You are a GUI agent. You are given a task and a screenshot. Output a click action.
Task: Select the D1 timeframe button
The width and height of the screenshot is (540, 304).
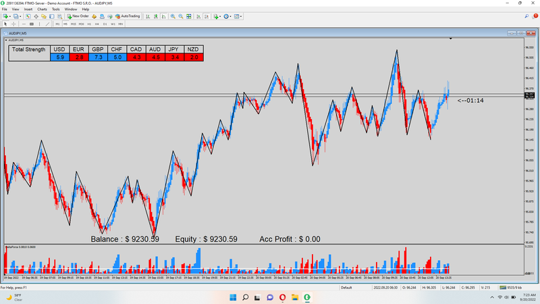pyautogui.click(x=105, y=24)
